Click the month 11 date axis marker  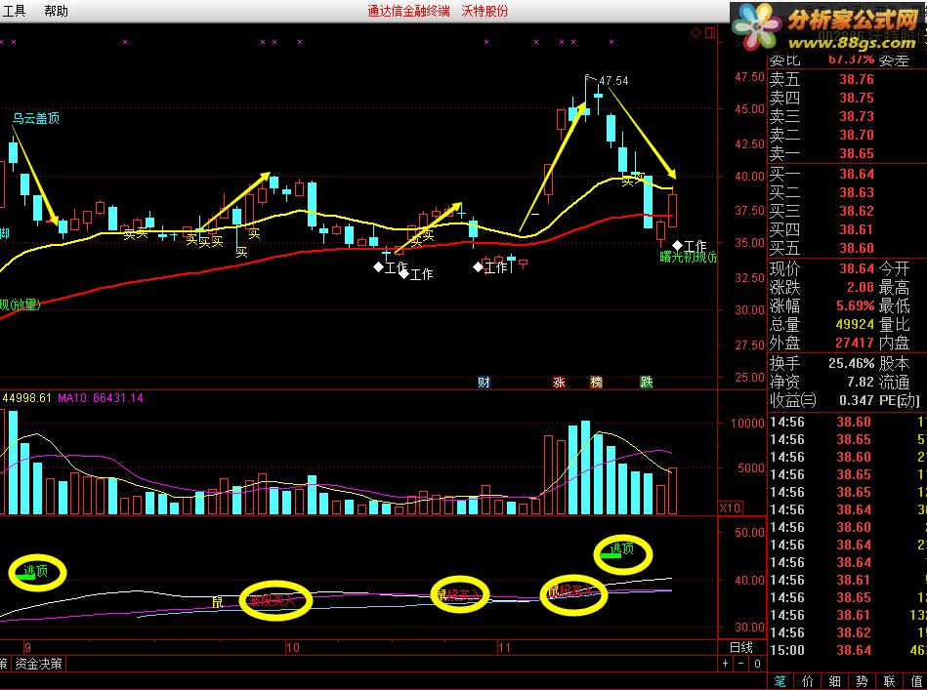point(504,647)
